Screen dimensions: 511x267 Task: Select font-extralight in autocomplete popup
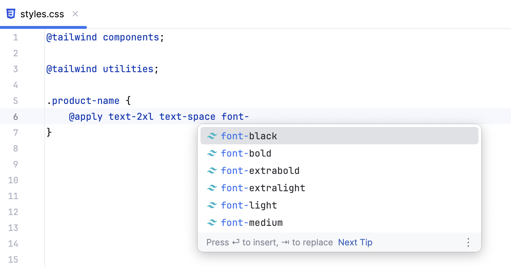click(x=263, y=188)
